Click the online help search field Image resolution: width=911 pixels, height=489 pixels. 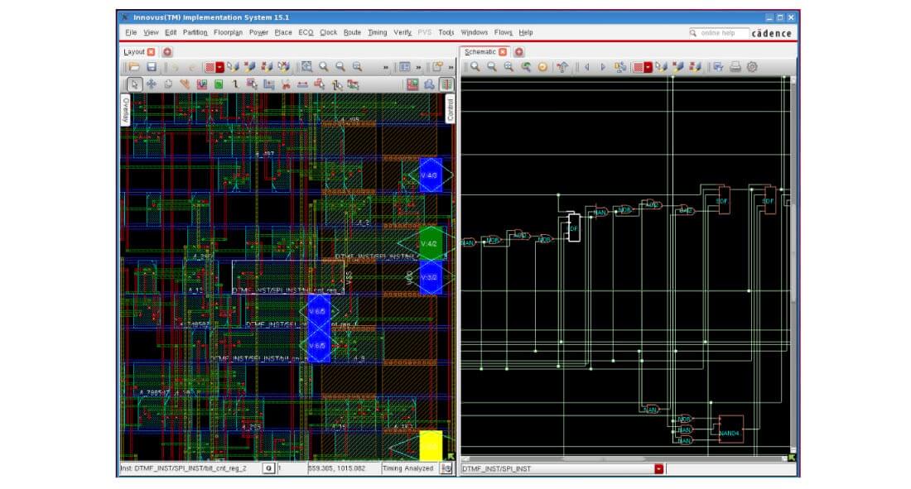tap(719, 33)
